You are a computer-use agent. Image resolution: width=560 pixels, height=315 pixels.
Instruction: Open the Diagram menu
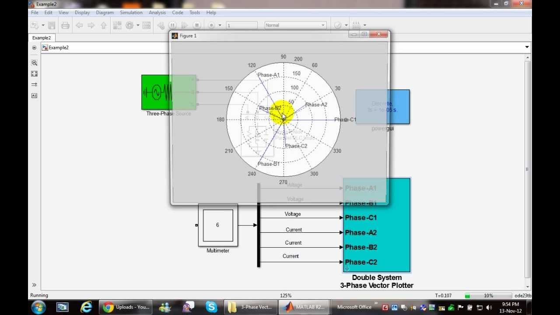coord(105,13)
